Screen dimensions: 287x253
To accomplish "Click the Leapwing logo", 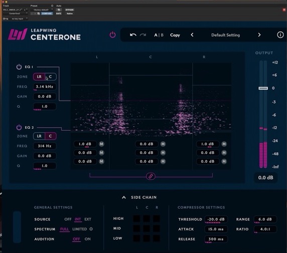I will click(x=18, y=35).
